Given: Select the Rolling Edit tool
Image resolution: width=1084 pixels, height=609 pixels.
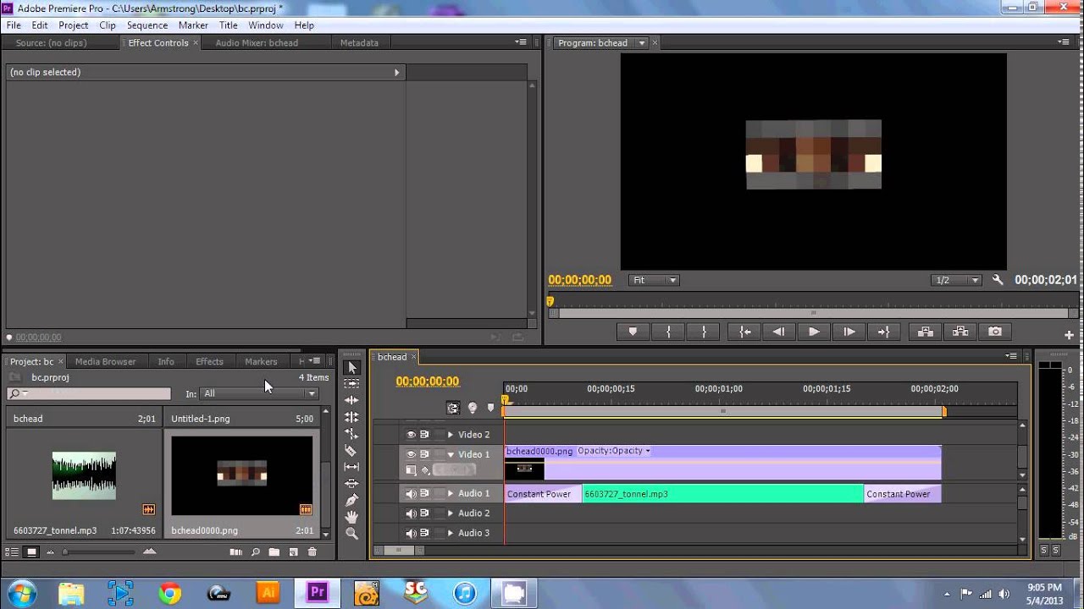Looking at the screenshot, I should click(352, 417).
